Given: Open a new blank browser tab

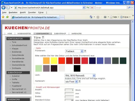Looking at the screenshot, I should [62, 17].
